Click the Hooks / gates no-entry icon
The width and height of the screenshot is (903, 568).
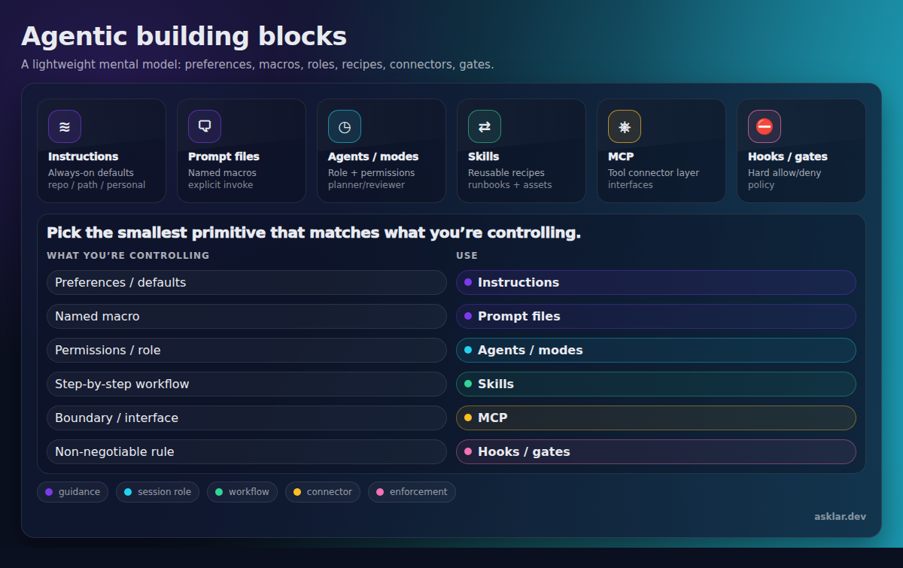pyautogui.click(x=765, y=126)
